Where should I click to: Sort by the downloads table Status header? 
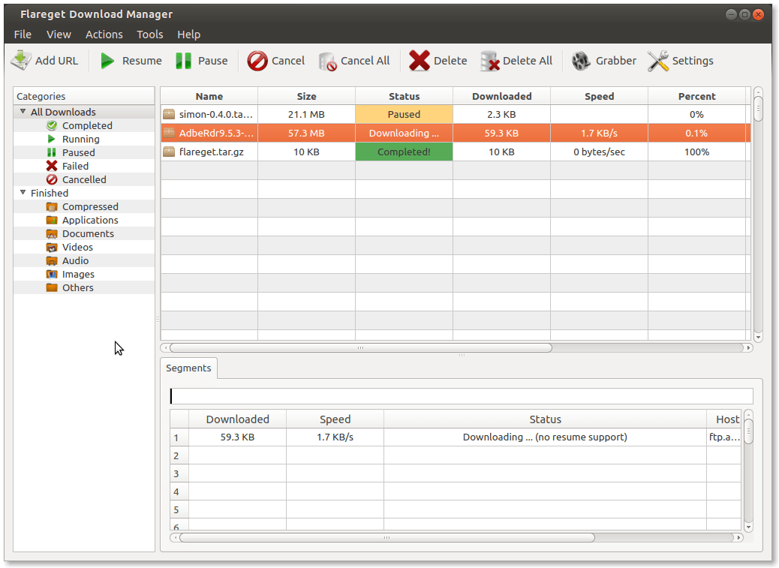coord(404,96)
